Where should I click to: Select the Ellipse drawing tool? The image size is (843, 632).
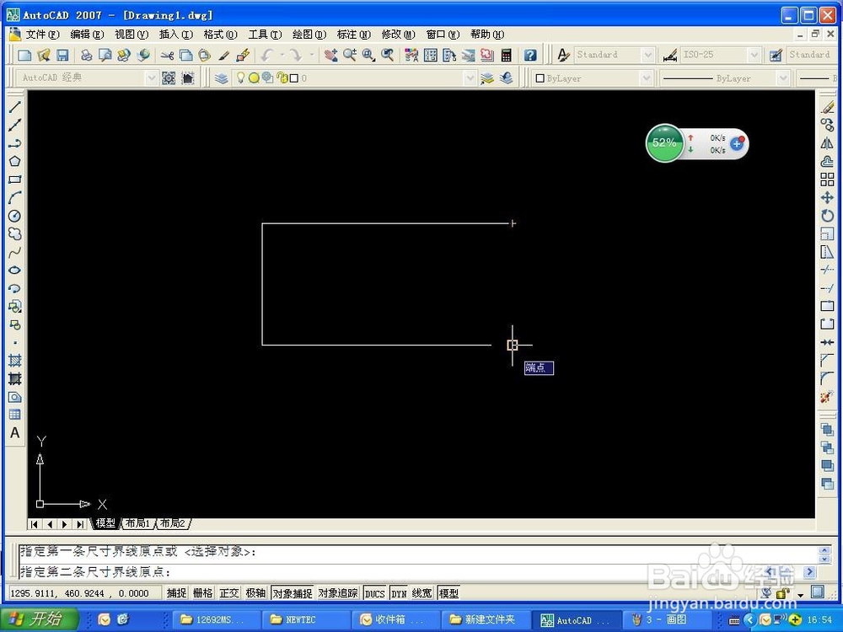[x=14, y=270]
